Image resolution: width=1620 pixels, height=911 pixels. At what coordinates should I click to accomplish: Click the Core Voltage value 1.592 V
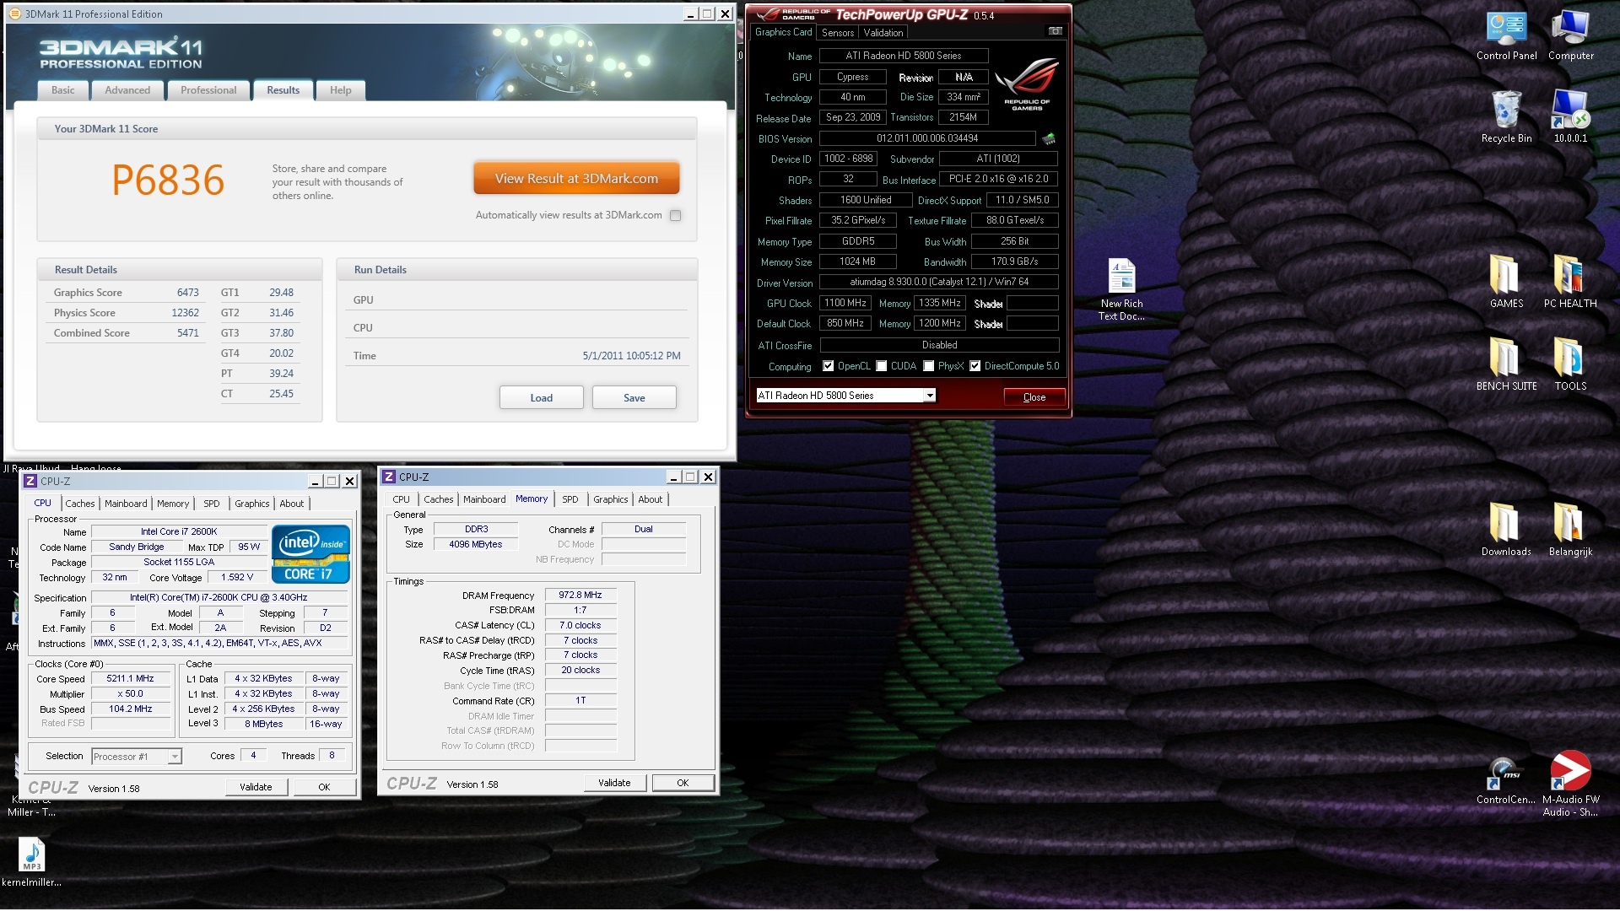point(237,578)
